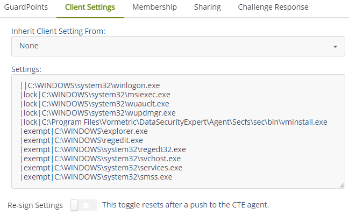Select the Client Settings tab
This screenshot has width=349, height=215.
point(90,8)
